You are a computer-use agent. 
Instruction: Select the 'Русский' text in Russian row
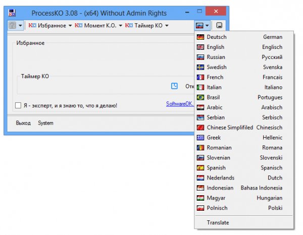(x=272, y=57)
